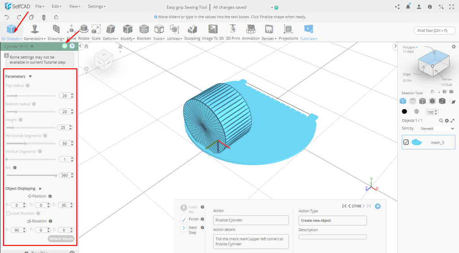Enable the Local Position checkbox

tap(8, 214)
